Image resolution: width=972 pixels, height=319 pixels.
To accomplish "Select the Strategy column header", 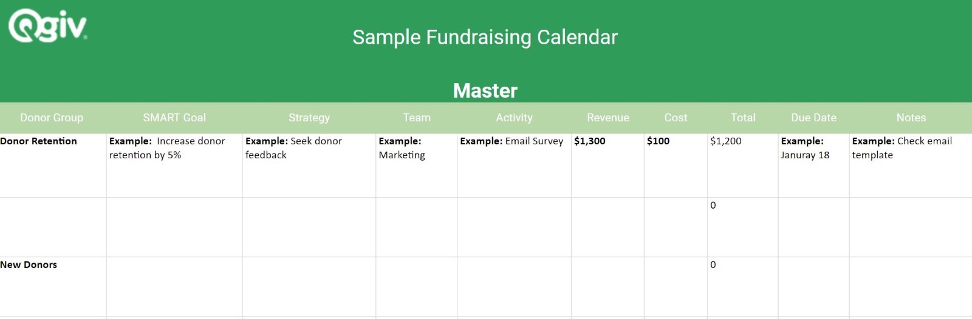I will click(x=309, y=118).
